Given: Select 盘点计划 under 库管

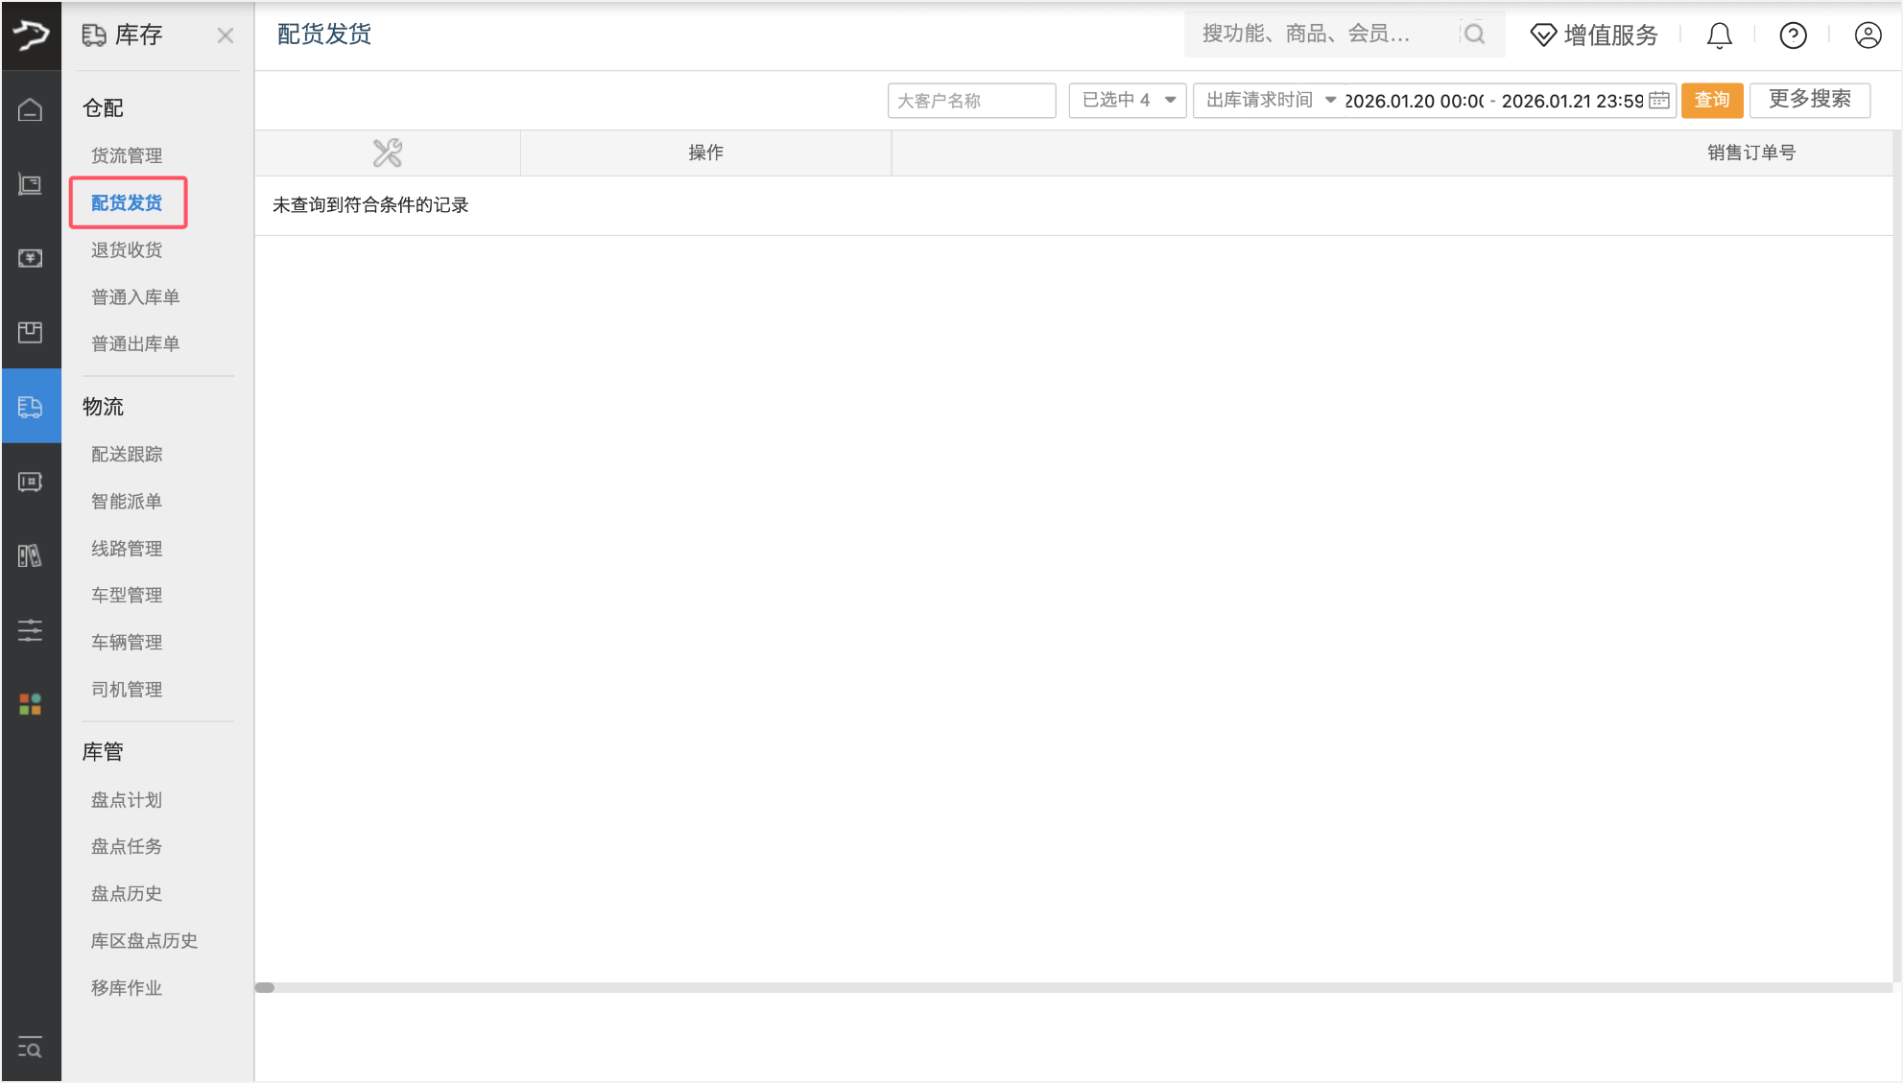Looking at the screenshot, I should point(127,800).
